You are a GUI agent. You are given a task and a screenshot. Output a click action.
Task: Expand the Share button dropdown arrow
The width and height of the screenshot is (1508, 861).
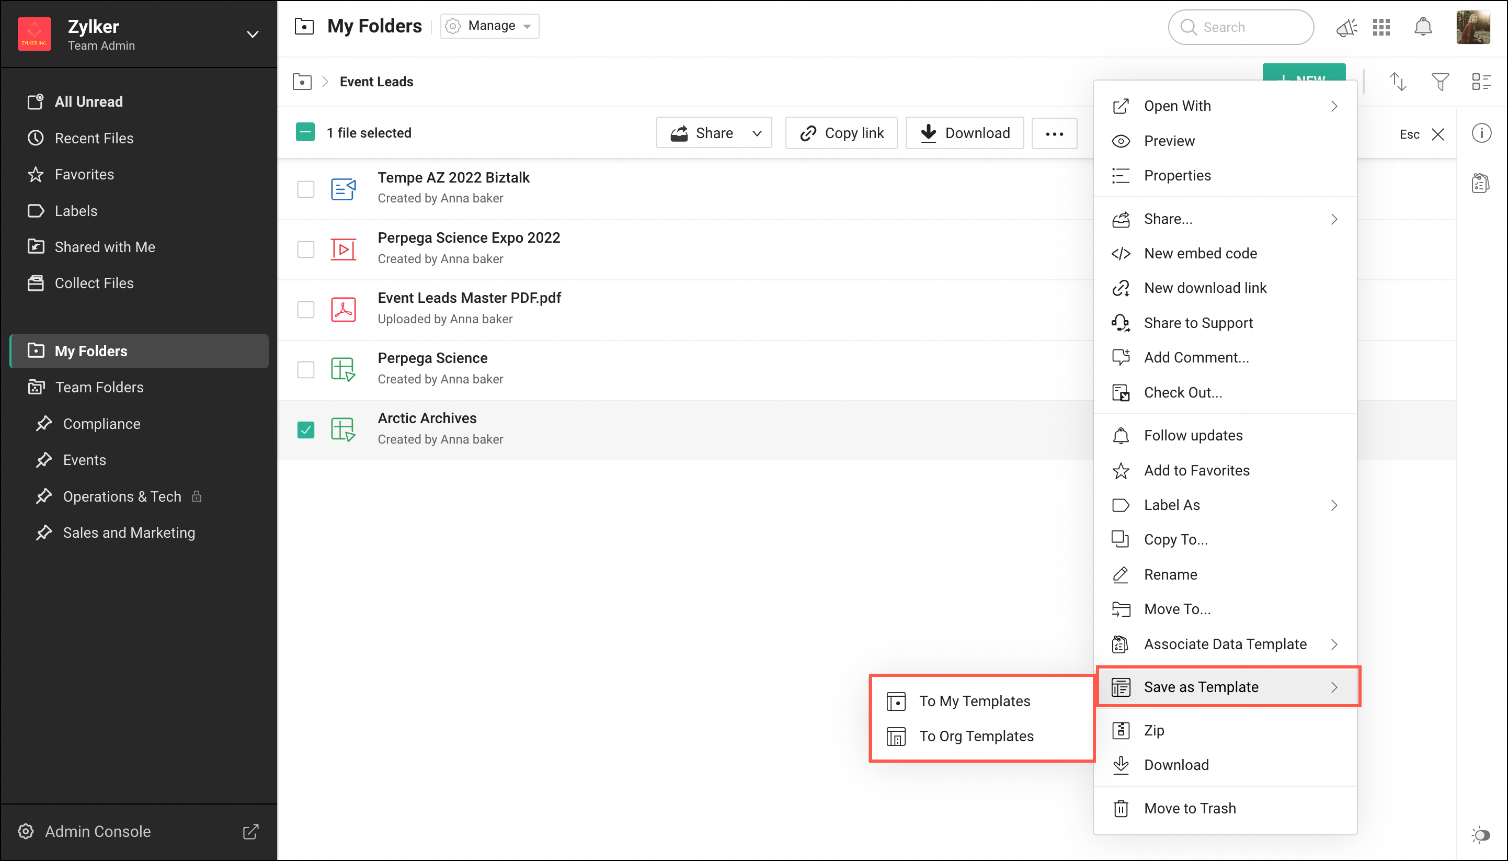[x=757, y=133]
